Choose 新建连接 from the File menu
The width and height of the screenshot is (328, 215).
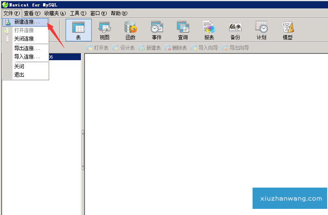tap(27, 22)
